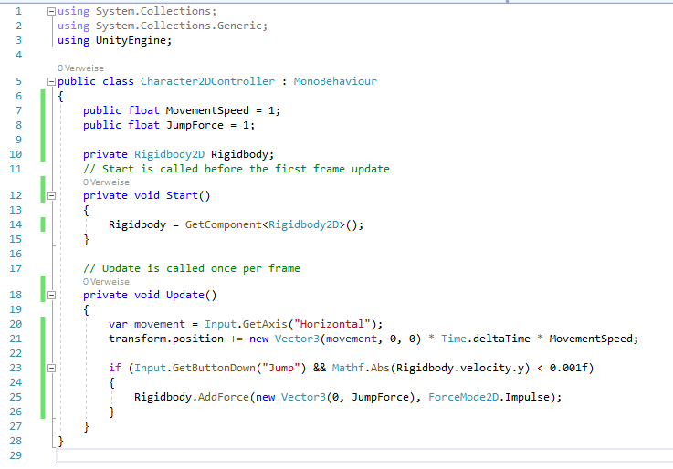Image resolution: width=673 pixels, height=469 pixels.
Task: Open the references link above the class declaration
Action: pos(80,68)
